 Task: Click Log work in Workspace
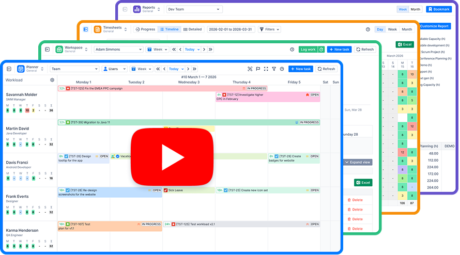[308, 50]
